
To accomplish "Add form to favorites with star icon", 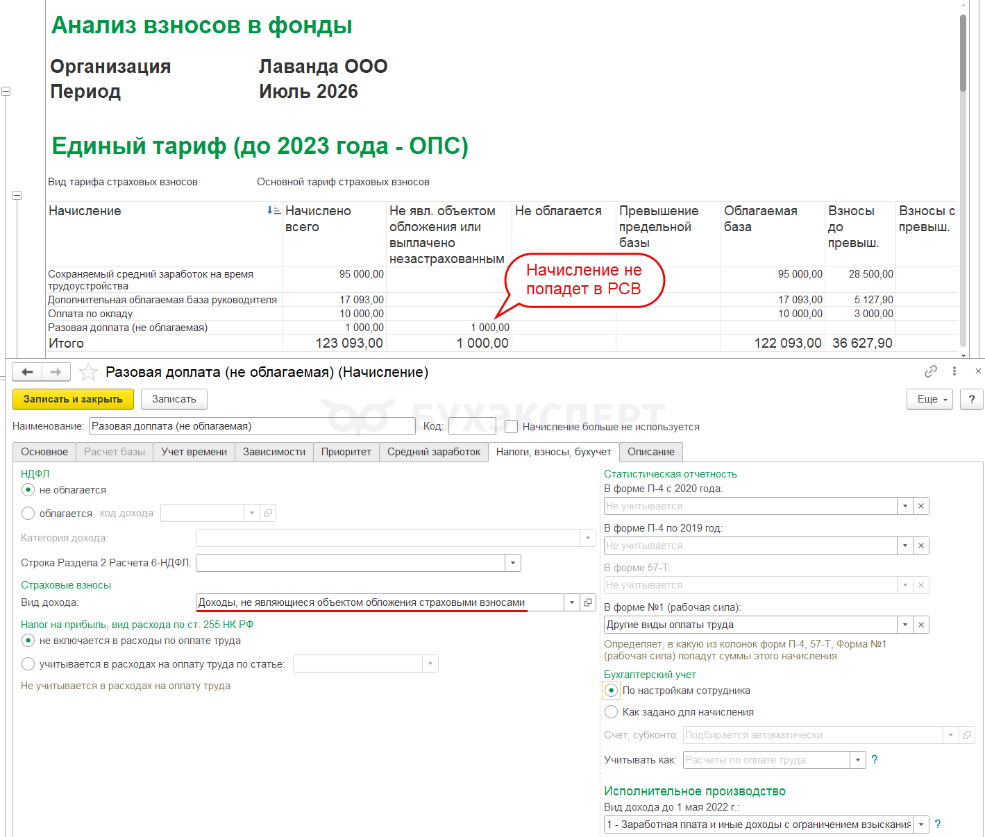I will coord(88,373).
